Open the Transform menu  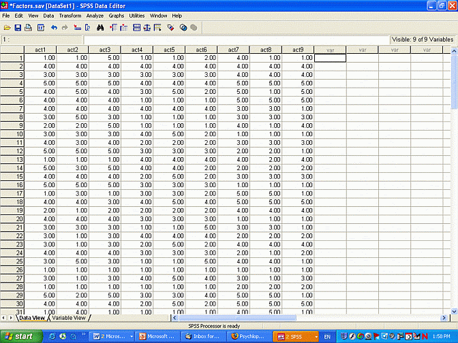point(70,15)
